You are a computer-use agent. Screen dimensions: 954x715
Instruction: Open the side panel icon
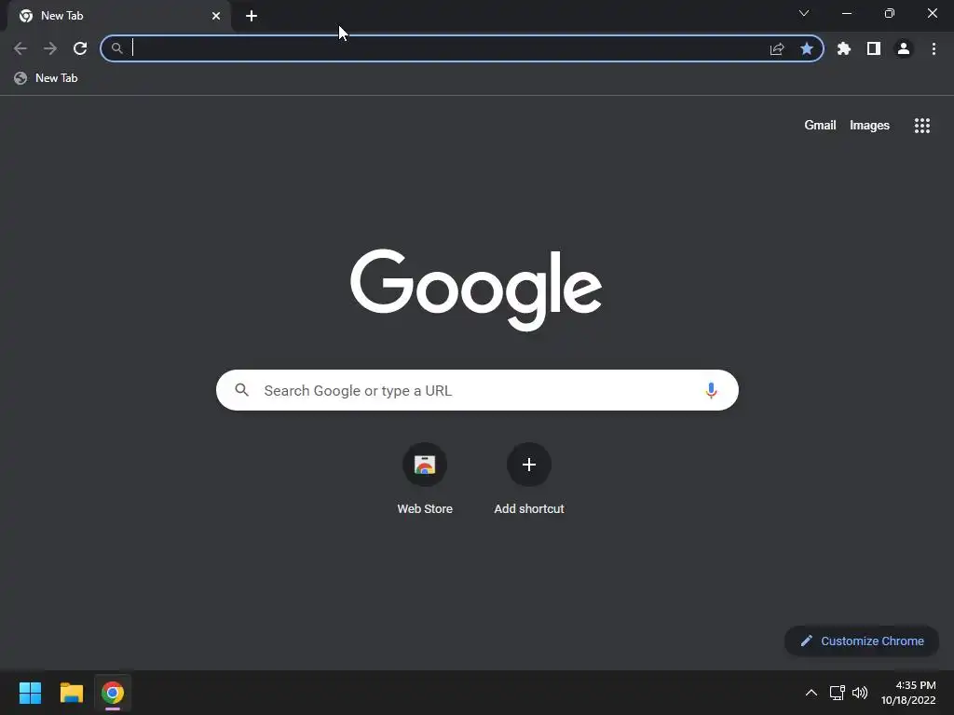click(x=874, y=48)
